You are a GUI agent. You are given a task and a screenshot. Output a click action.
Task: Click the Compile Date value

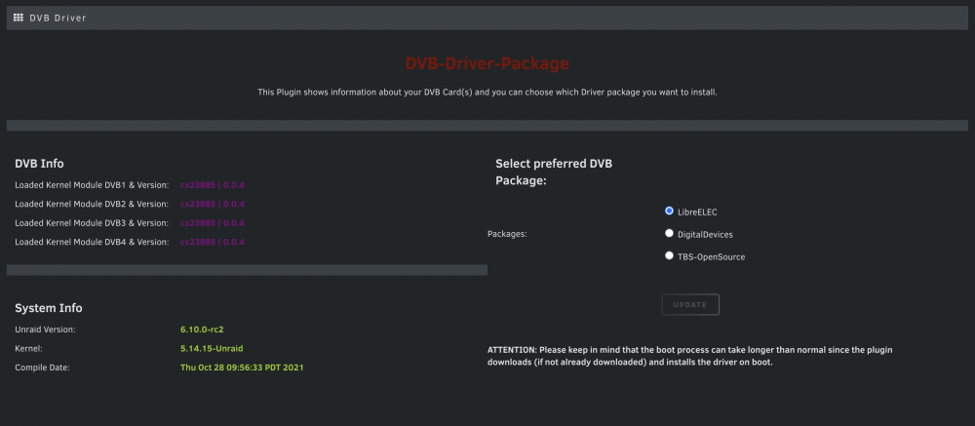point(242,368)
